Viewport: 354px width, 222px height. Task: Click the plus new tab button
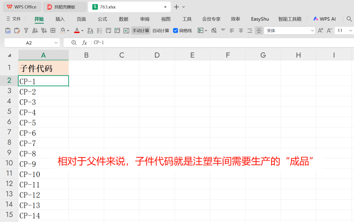point(176,7)
